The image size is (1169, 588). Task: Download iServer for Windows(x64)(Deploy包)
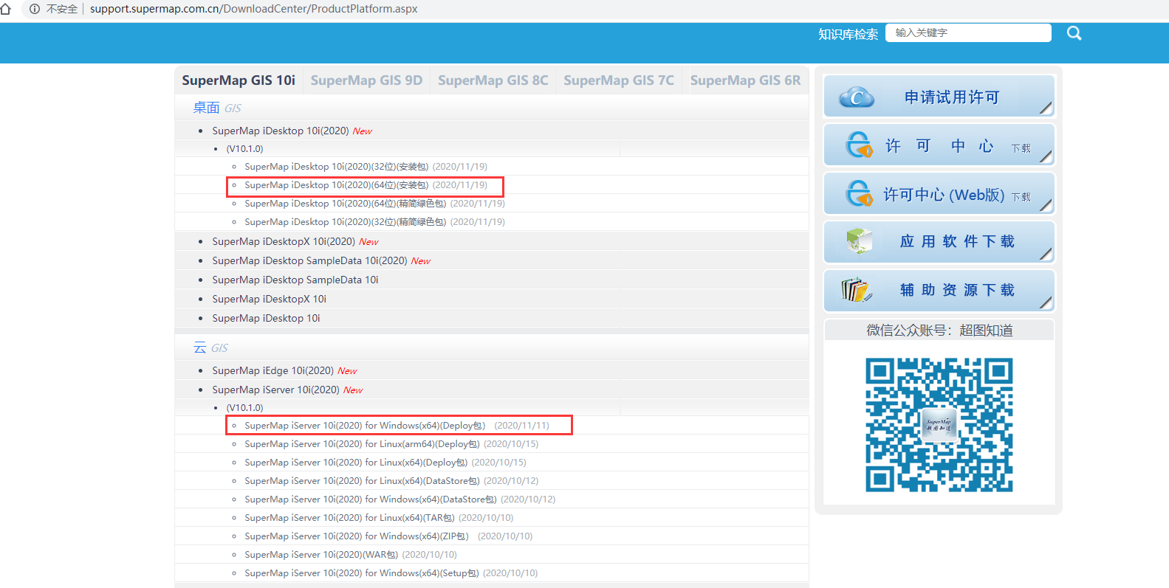[365, 426]
